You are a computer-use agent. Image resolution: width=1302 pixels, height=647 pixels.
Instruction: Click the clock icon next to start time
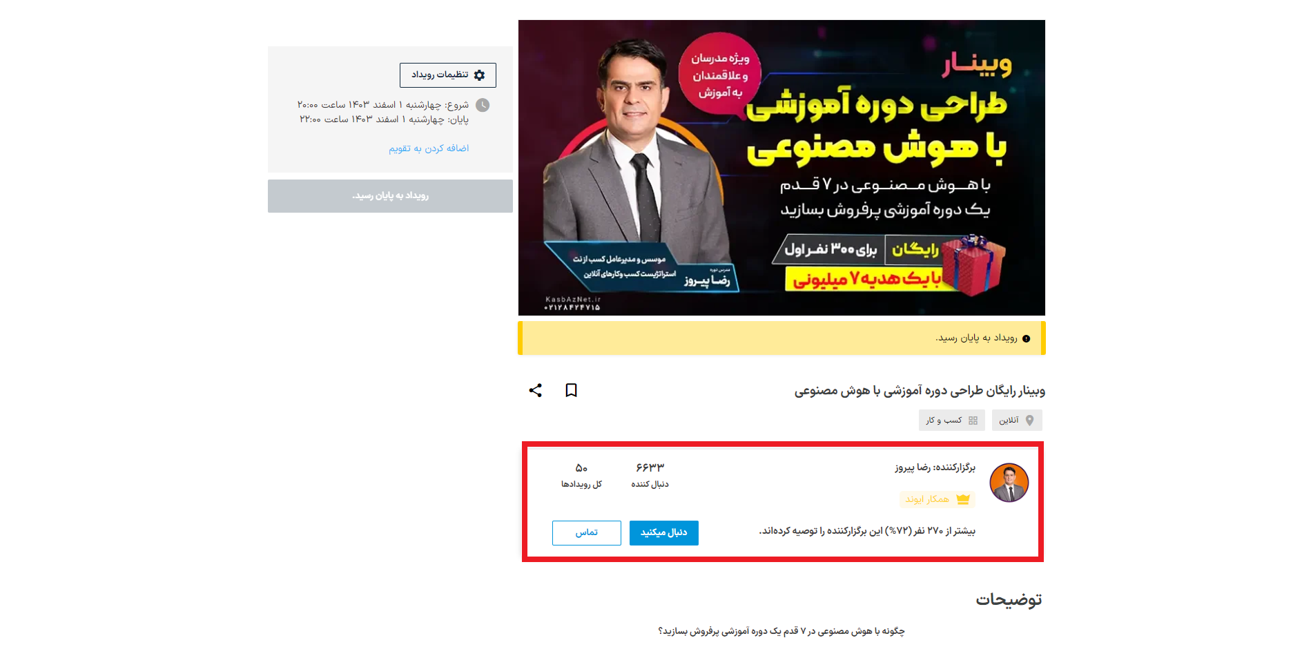click(483, 105)
